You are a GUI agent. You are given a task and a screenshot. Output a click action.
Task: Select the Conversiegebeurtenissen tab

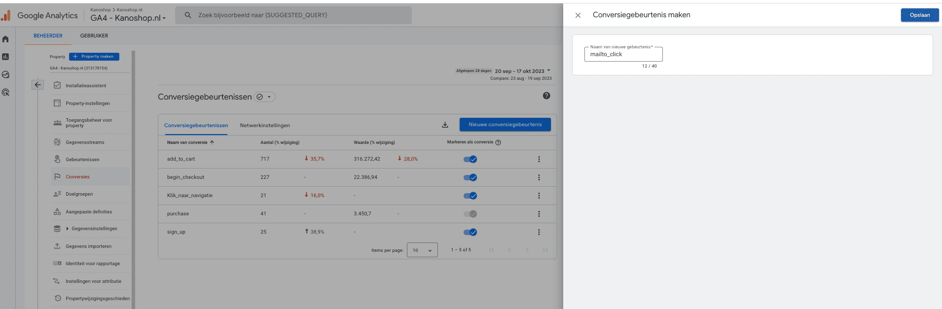coord(196,125)
